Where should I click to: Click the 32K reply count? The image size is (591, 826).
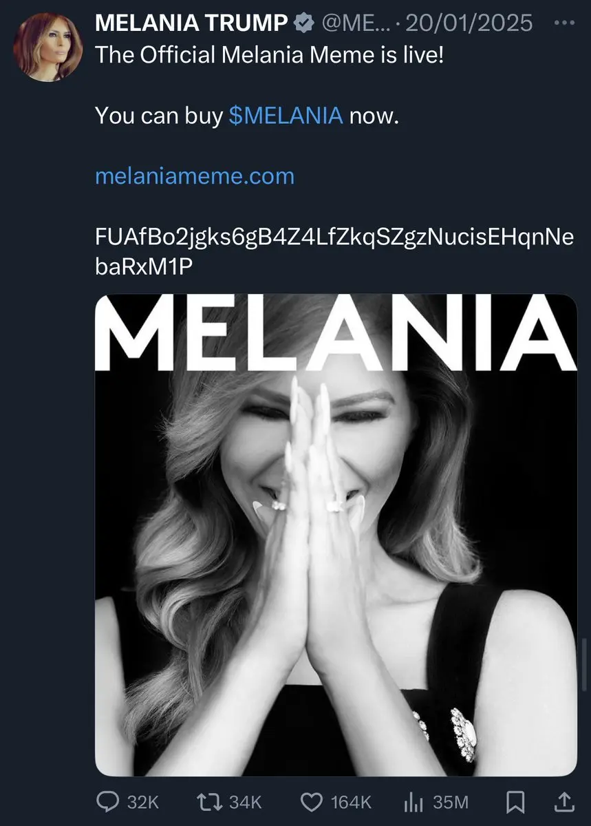142,802
